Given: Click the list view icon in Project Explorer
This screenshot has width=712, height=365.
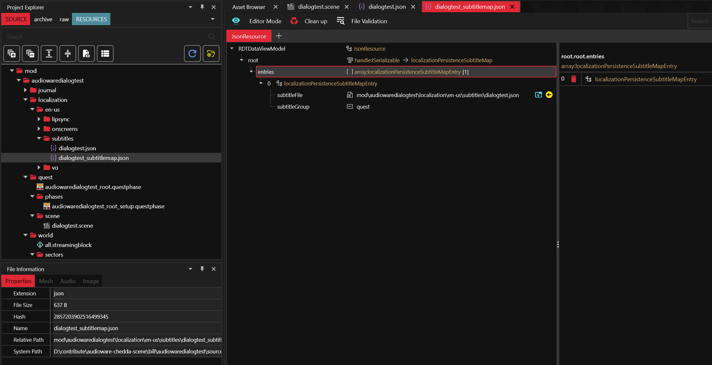Looking at the screenshot, I should pyautogui.click(x=105, y=54).
